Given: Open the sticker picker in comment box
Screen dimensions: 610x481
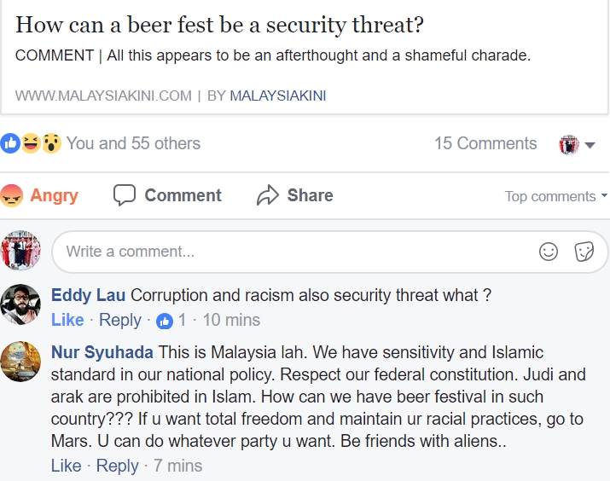Looking at the screenshot, I should pyautogui.click(x=584, y=252).
